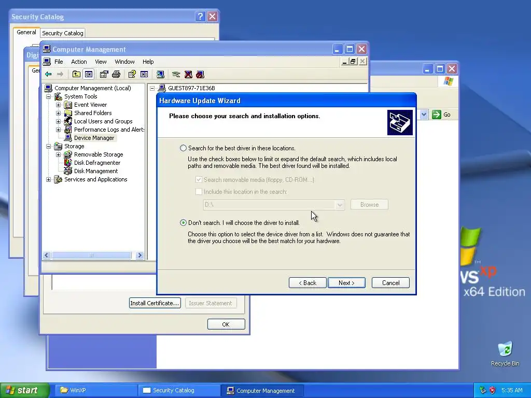This screenshot has width=531, height=398.
Task: Toggle 'Search removable media' checkbox
Action: coord(199,179)
